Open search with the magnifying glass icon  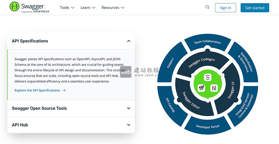coord(207,7)
